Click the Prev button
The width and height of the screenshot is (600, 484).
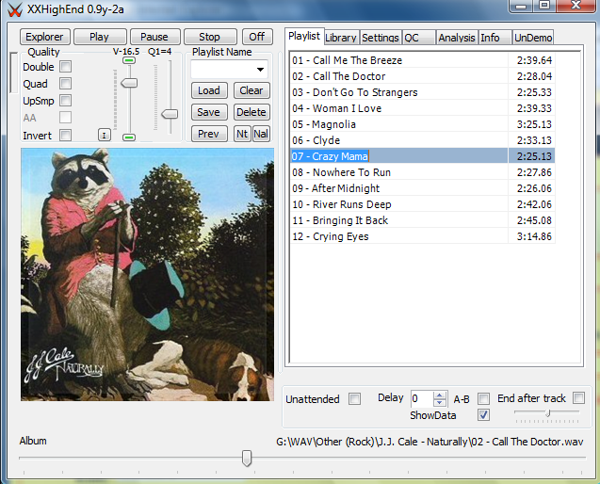point(209,134)
